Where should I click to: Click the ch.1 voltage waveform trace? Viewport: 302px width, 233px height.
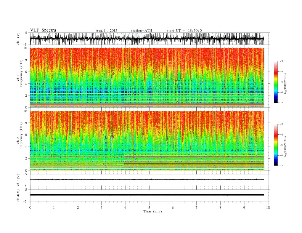[x=147, y=38]
